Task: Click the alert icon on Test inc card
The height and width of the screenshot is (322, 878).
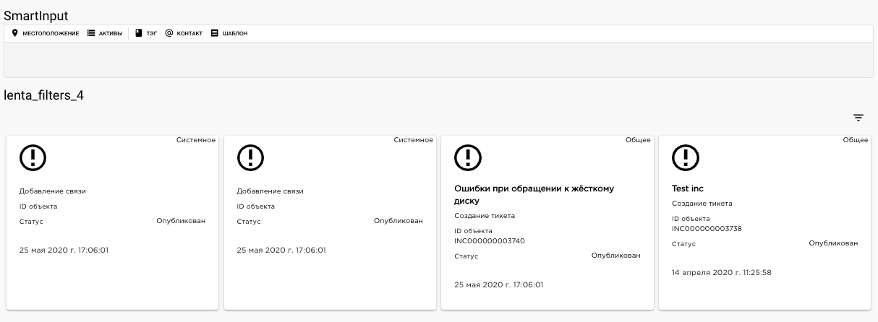Action: click(x=686, y=157)
